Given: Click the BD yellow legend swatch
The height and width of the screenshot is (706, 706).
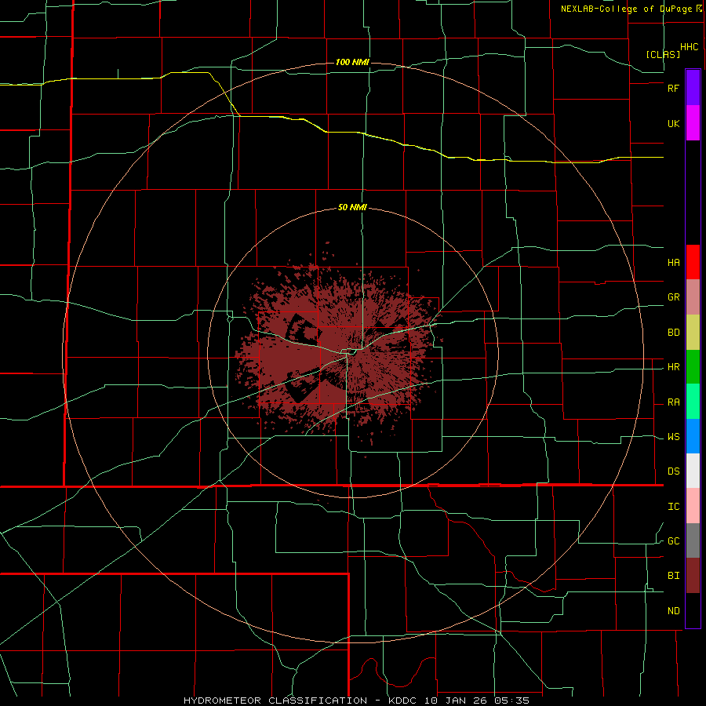Looking at the screenshot, I should pos(693,333).
